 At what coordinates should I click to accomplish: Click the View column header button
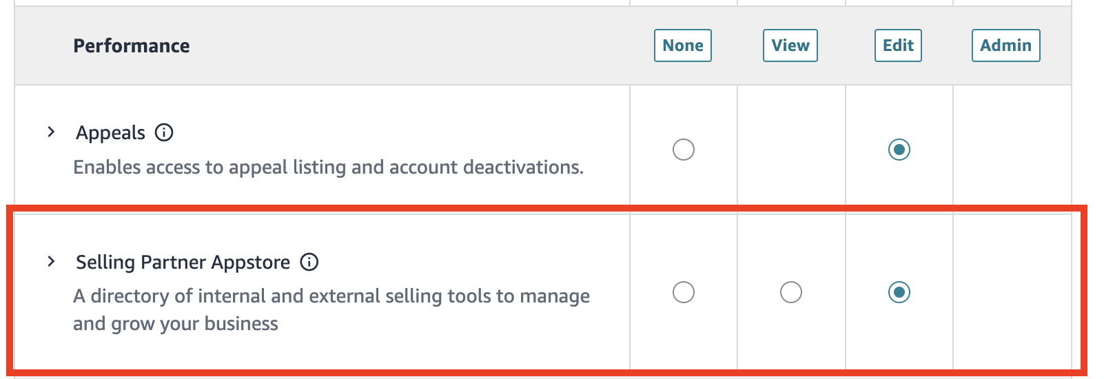pos(790,45)
